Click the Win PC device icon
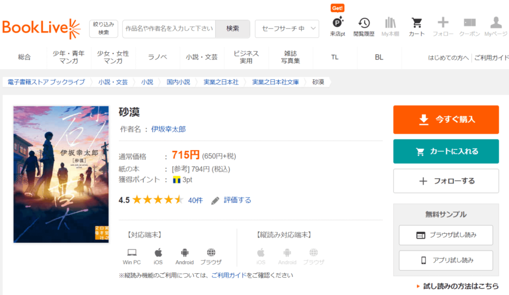Screen dimensions: 509x295 pyautogui.click(x=132, y=252)
